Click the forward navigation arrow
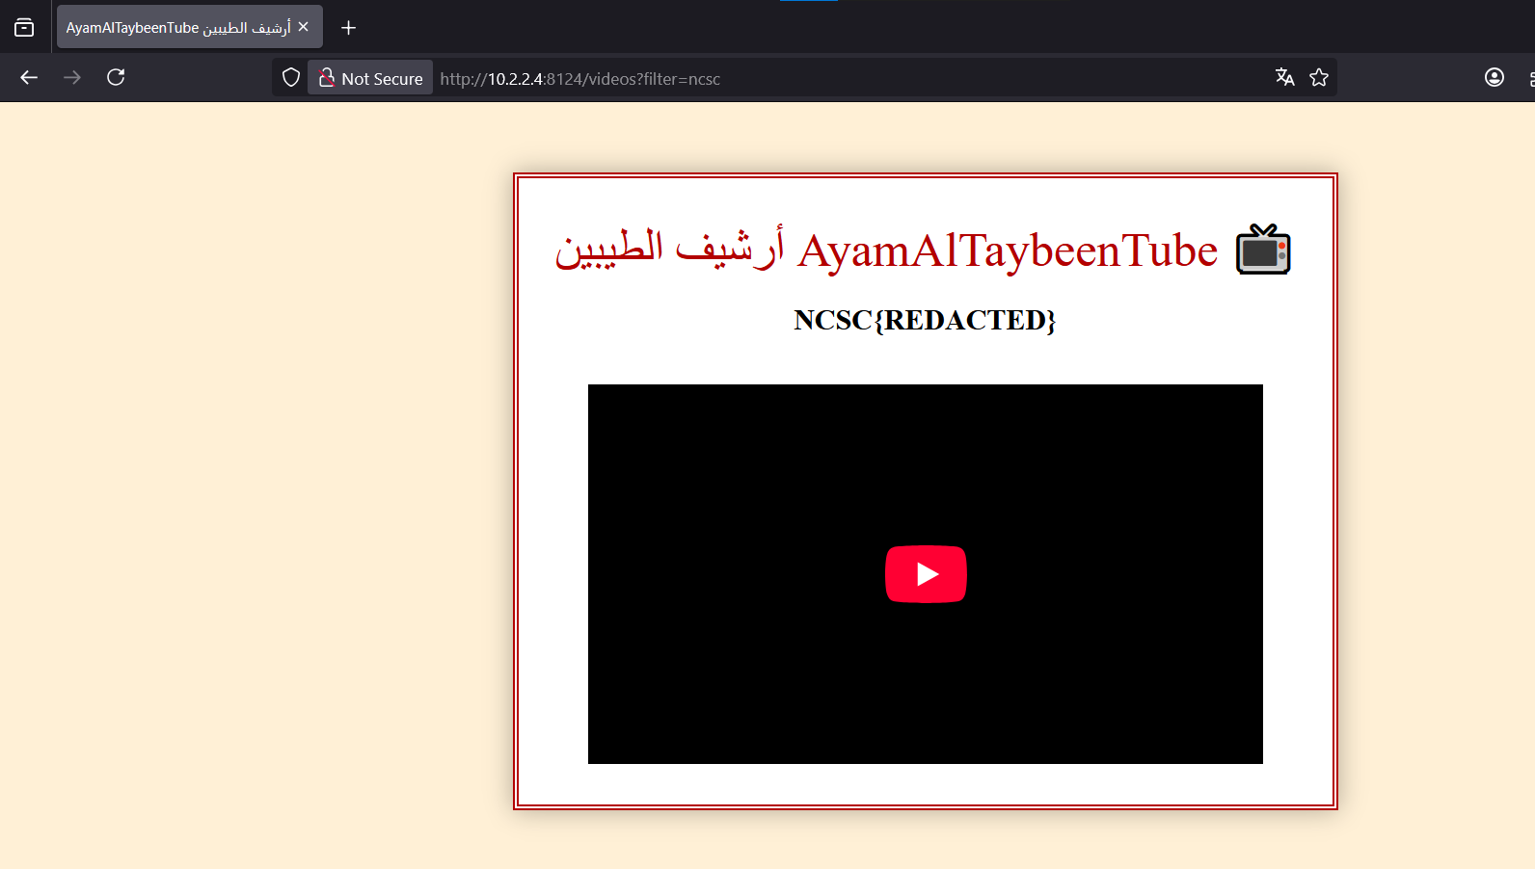The height and width of the screenshot is (869, 1535). coord(72,77)
